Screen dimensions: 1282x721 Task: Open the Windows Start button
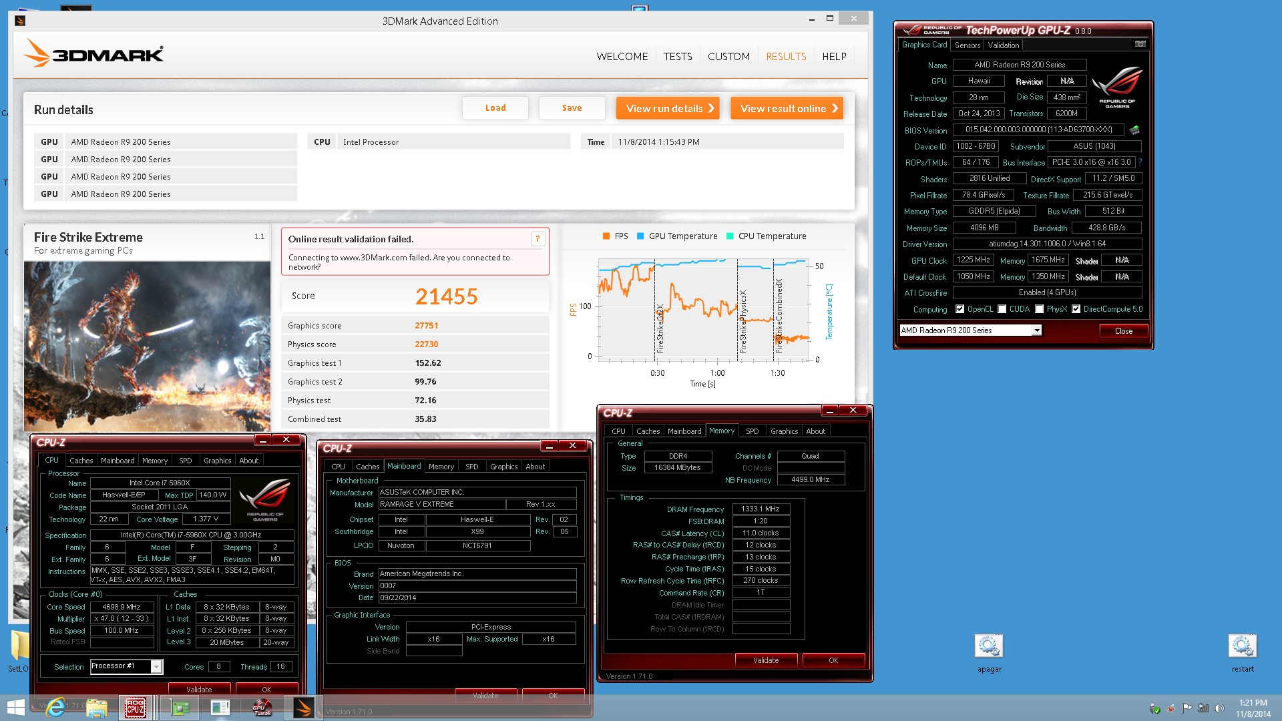click(x=16, y=708)
